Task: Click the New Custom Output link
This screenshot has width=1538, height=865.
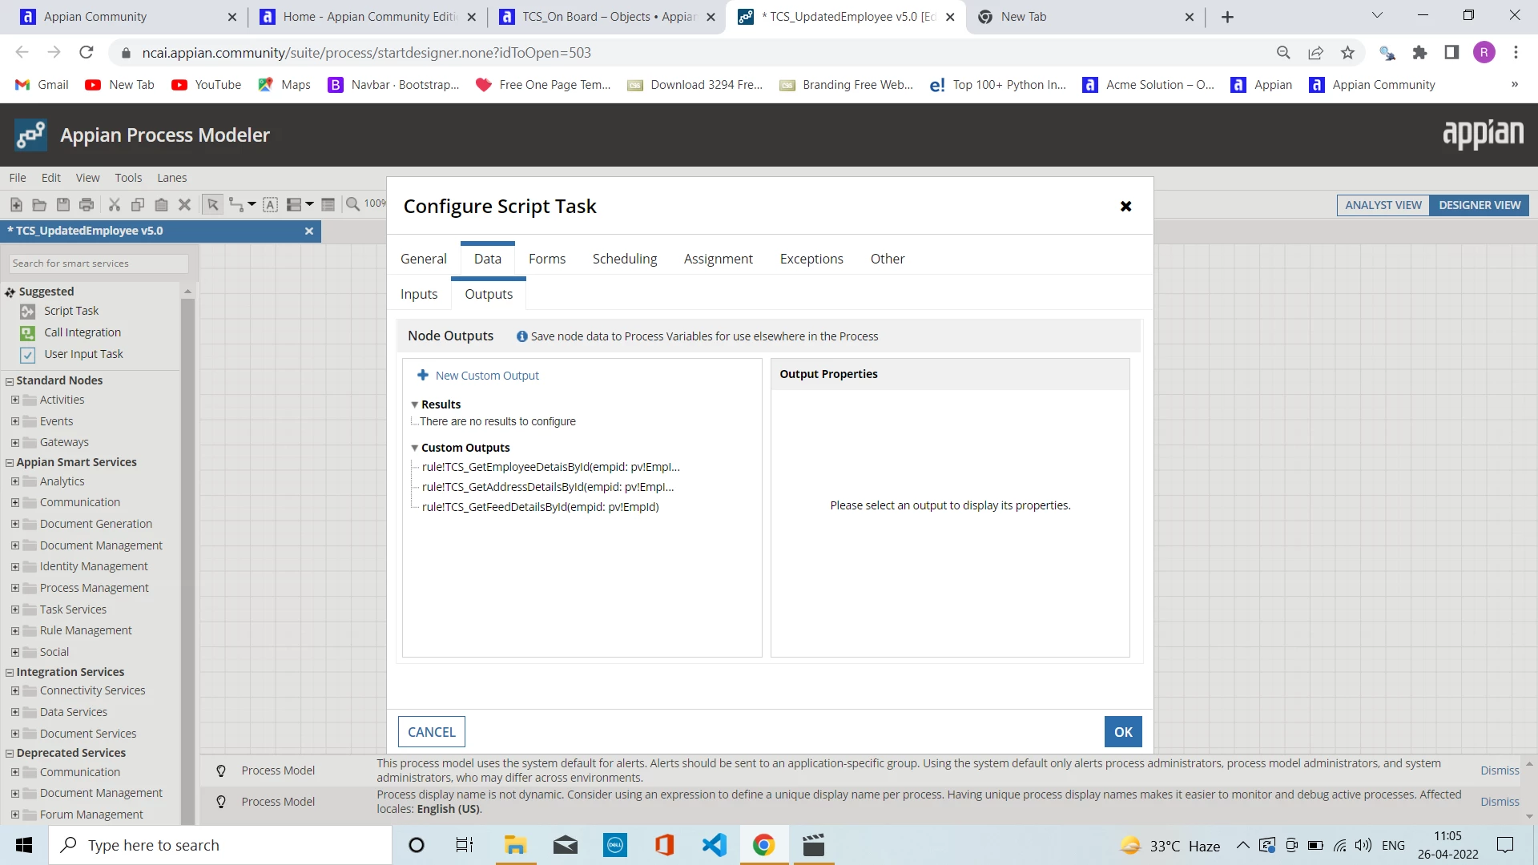Action: (487, 376)
